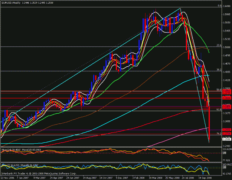Click the 0.0 Fibonacci level label
Image resolution: width=232 pixels, height=180 pixels.
coord(219,6)
